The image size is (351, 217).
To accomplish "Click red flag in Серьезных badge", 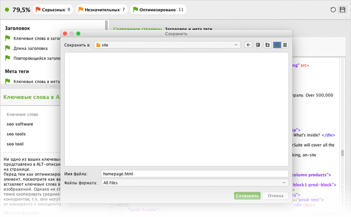I will [38, 9].
